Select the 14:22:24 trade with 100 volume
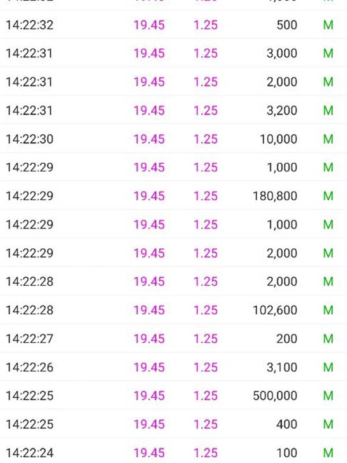The image size is (347, 463). (173, 452)
